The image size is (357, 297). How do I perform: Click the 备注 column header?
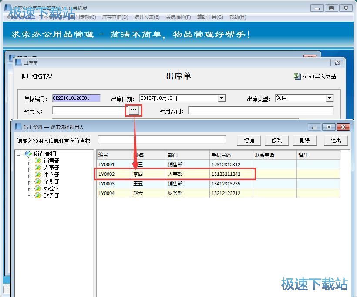(318, 155)
